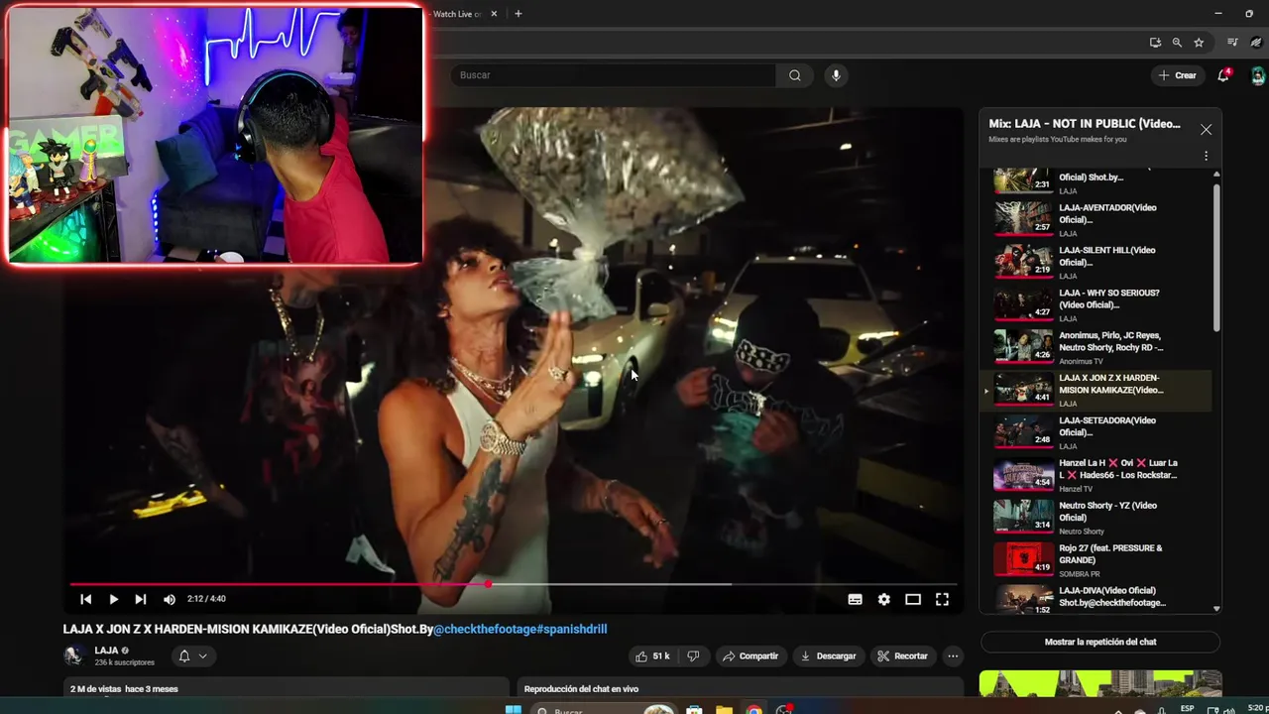Image resolution: width=1269 pixels, height=714 pixels.
Task: Share the video via Compartir
Action: (x=750, y=655)
